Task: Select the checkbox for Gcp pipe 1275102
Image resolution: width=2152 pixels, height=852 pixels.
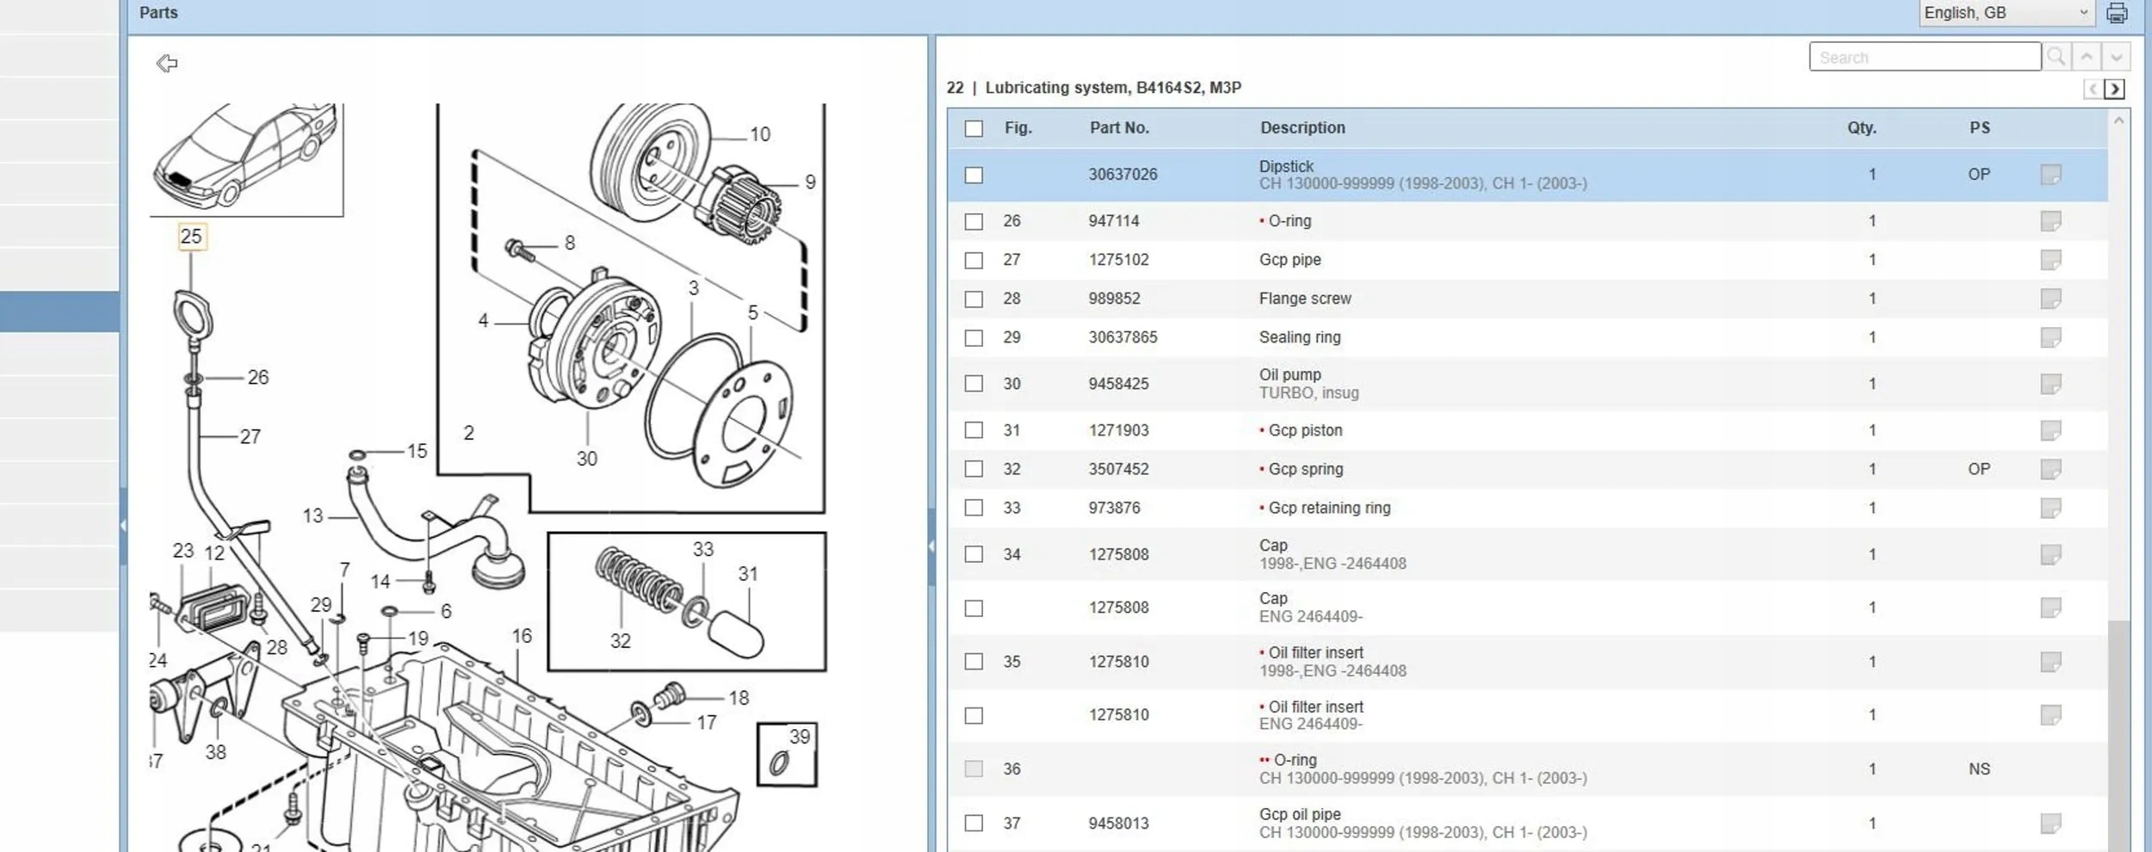Action: [x=974, y=260]
